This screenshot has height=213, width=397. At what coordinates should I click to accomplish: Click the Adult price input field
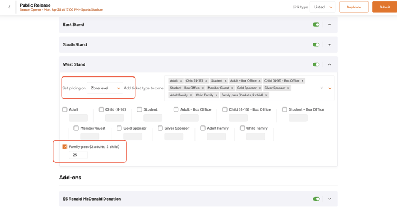78,118
